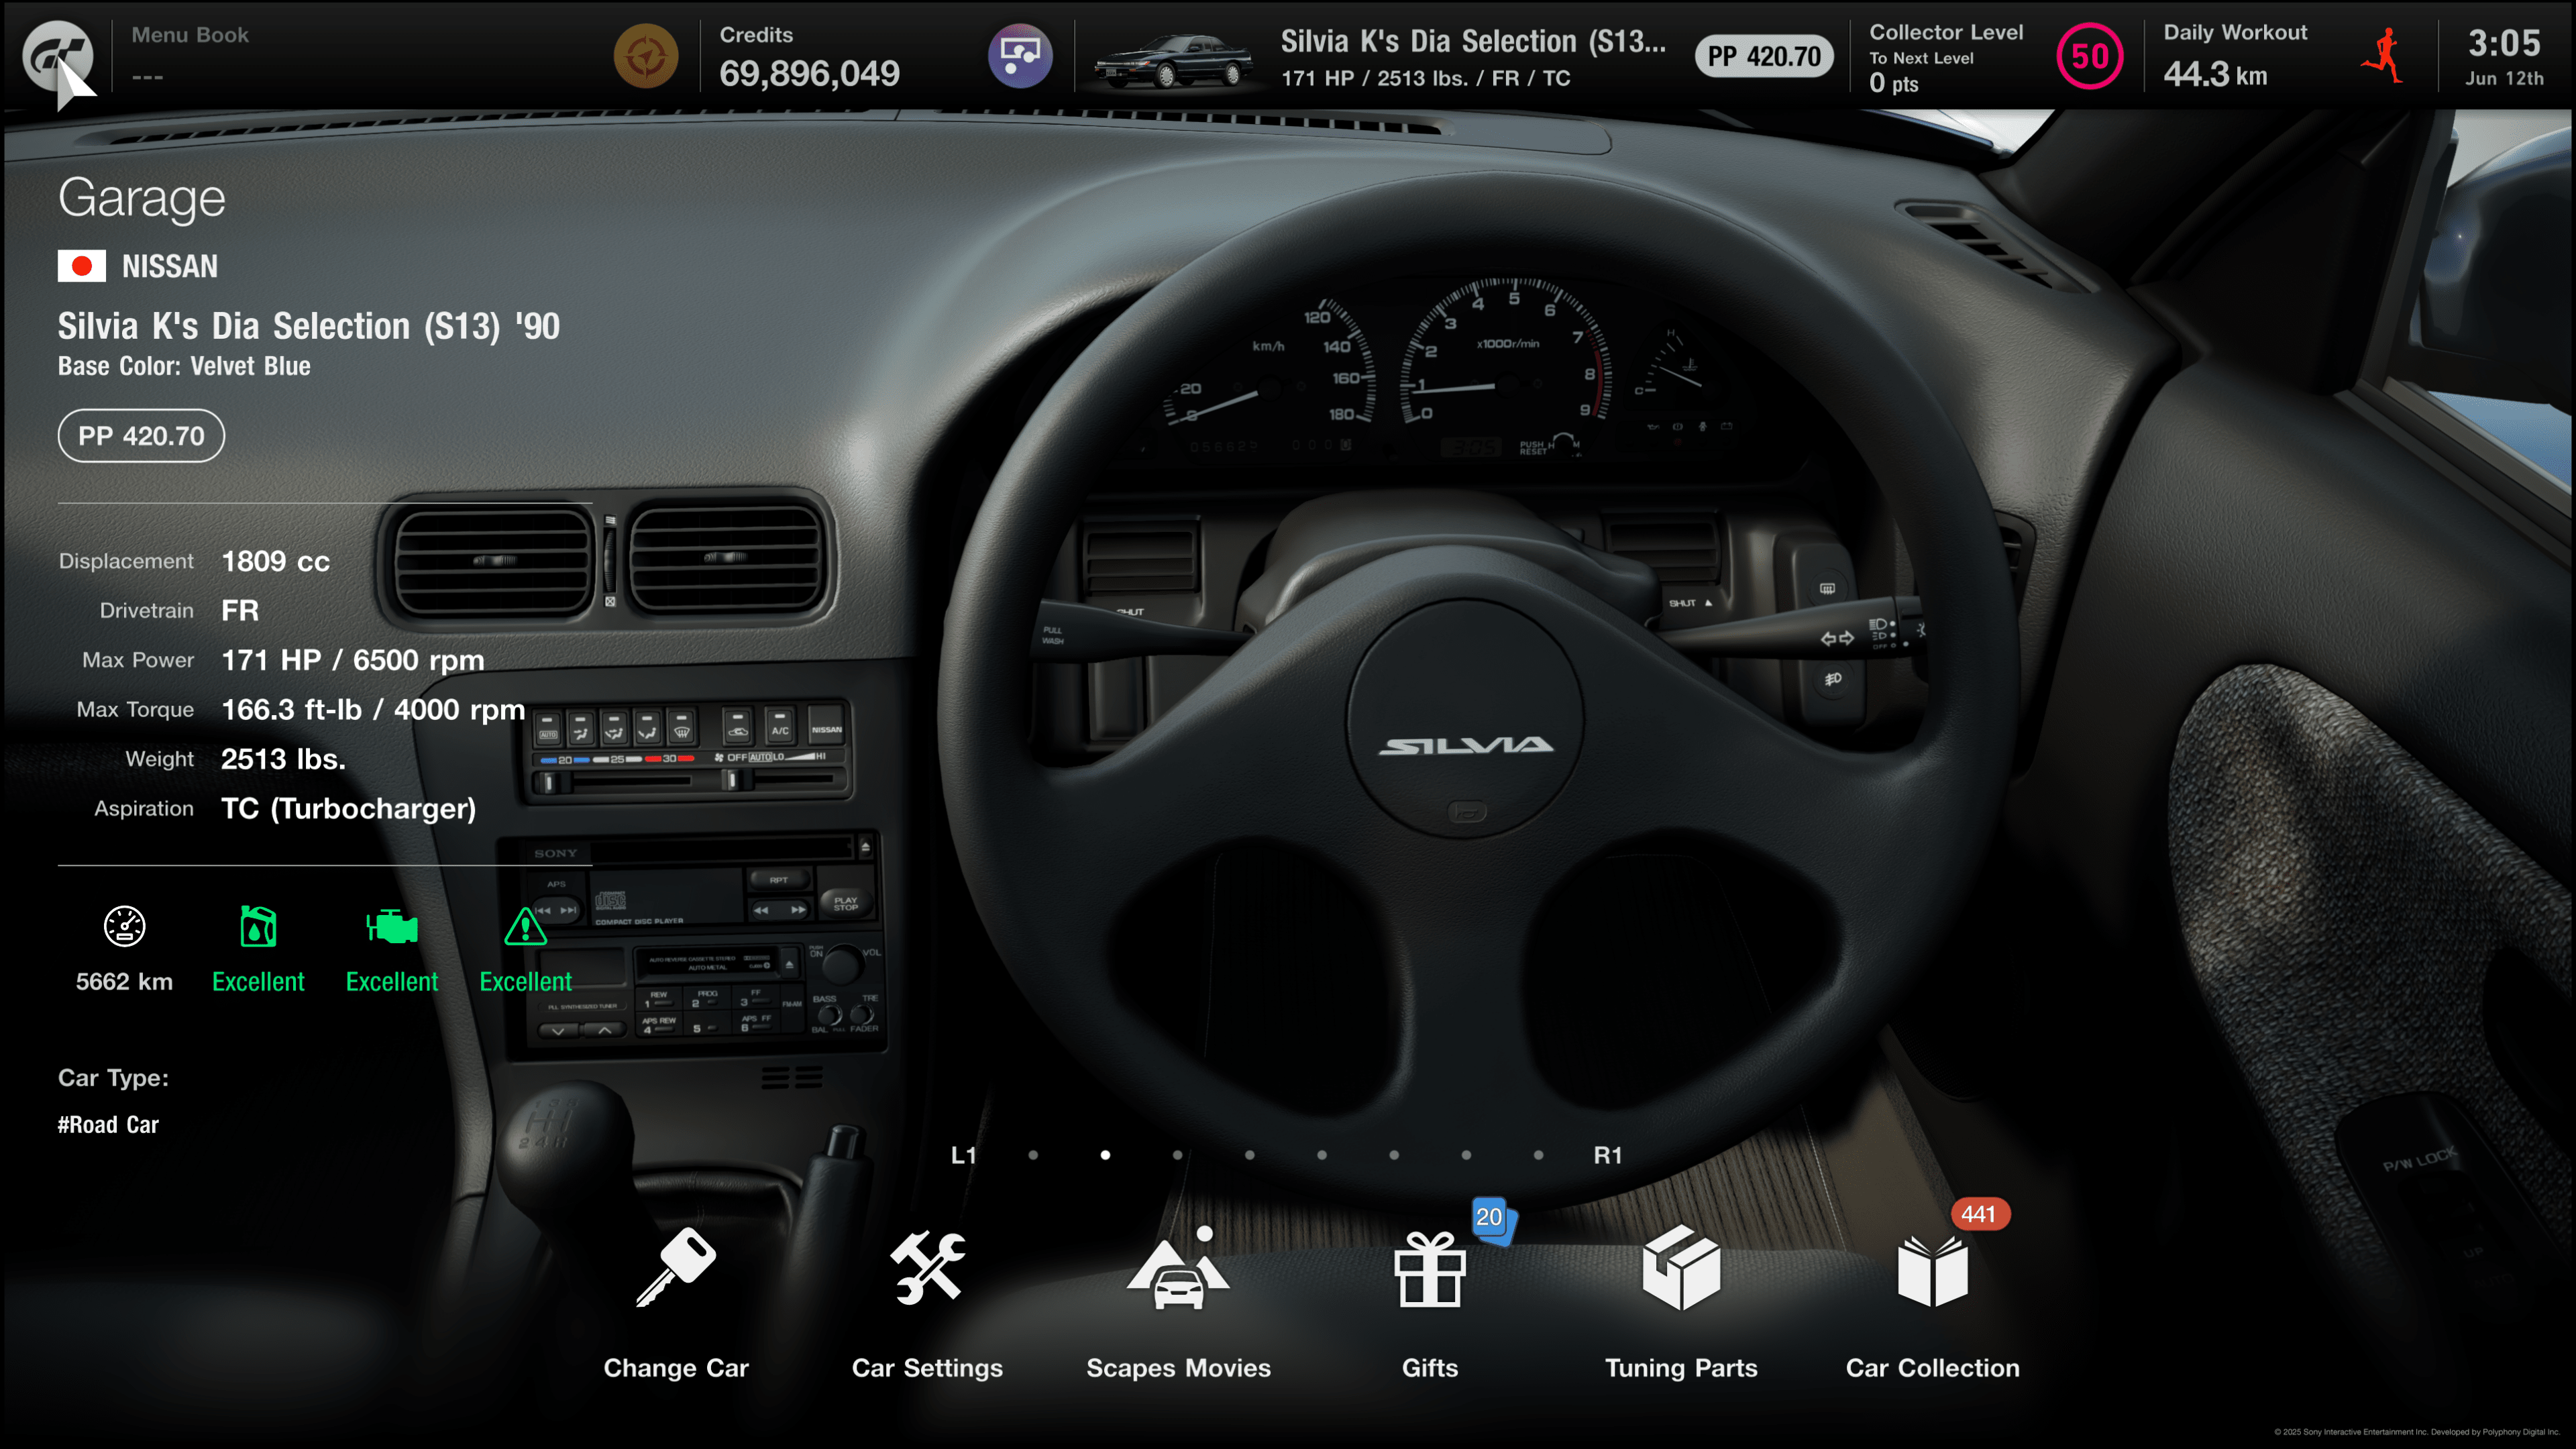Click the engine condition icon
Viewport: 2576px width, 1449px height.
pyautogui.click(x=392, y=927)
